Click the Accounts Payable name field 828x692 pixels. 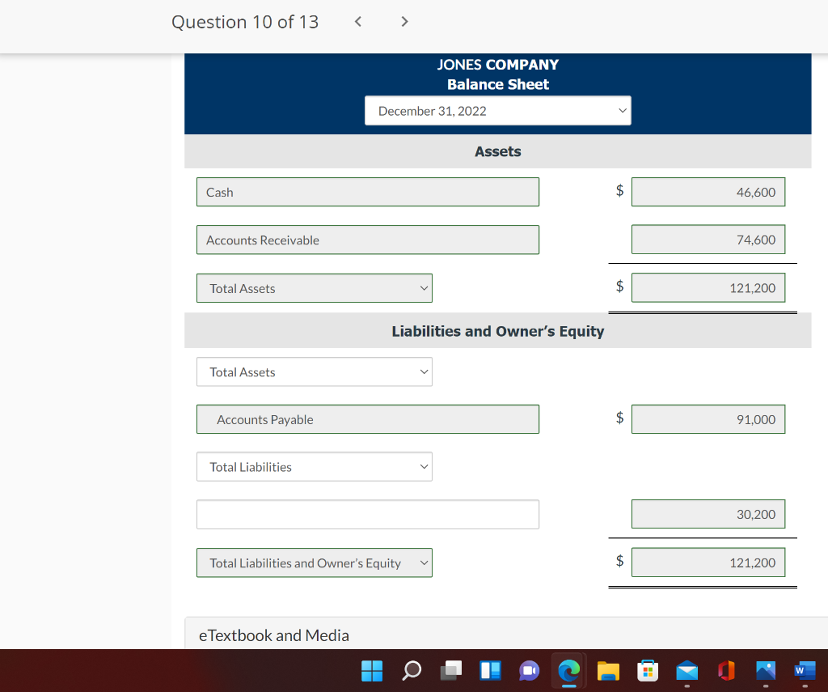coord(368,419)
